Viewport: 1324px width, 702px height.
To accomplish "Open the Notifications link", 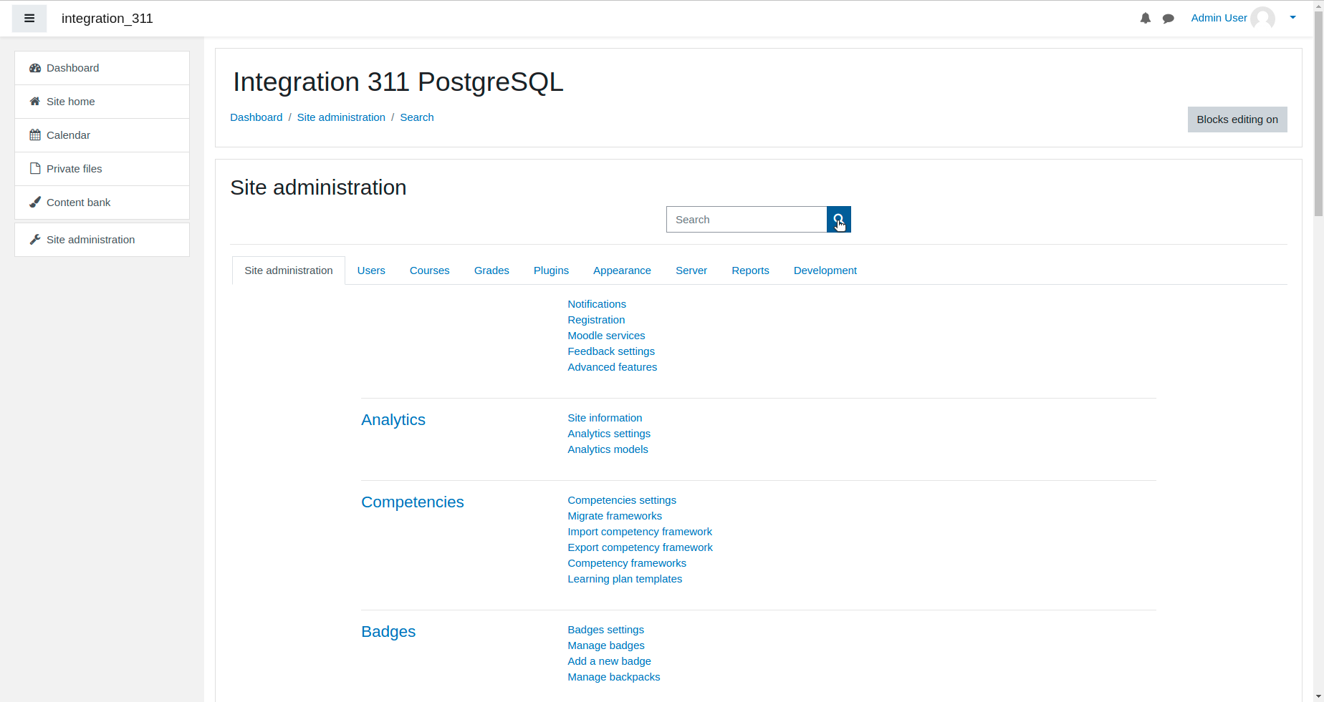I will [x=597, y=304].
